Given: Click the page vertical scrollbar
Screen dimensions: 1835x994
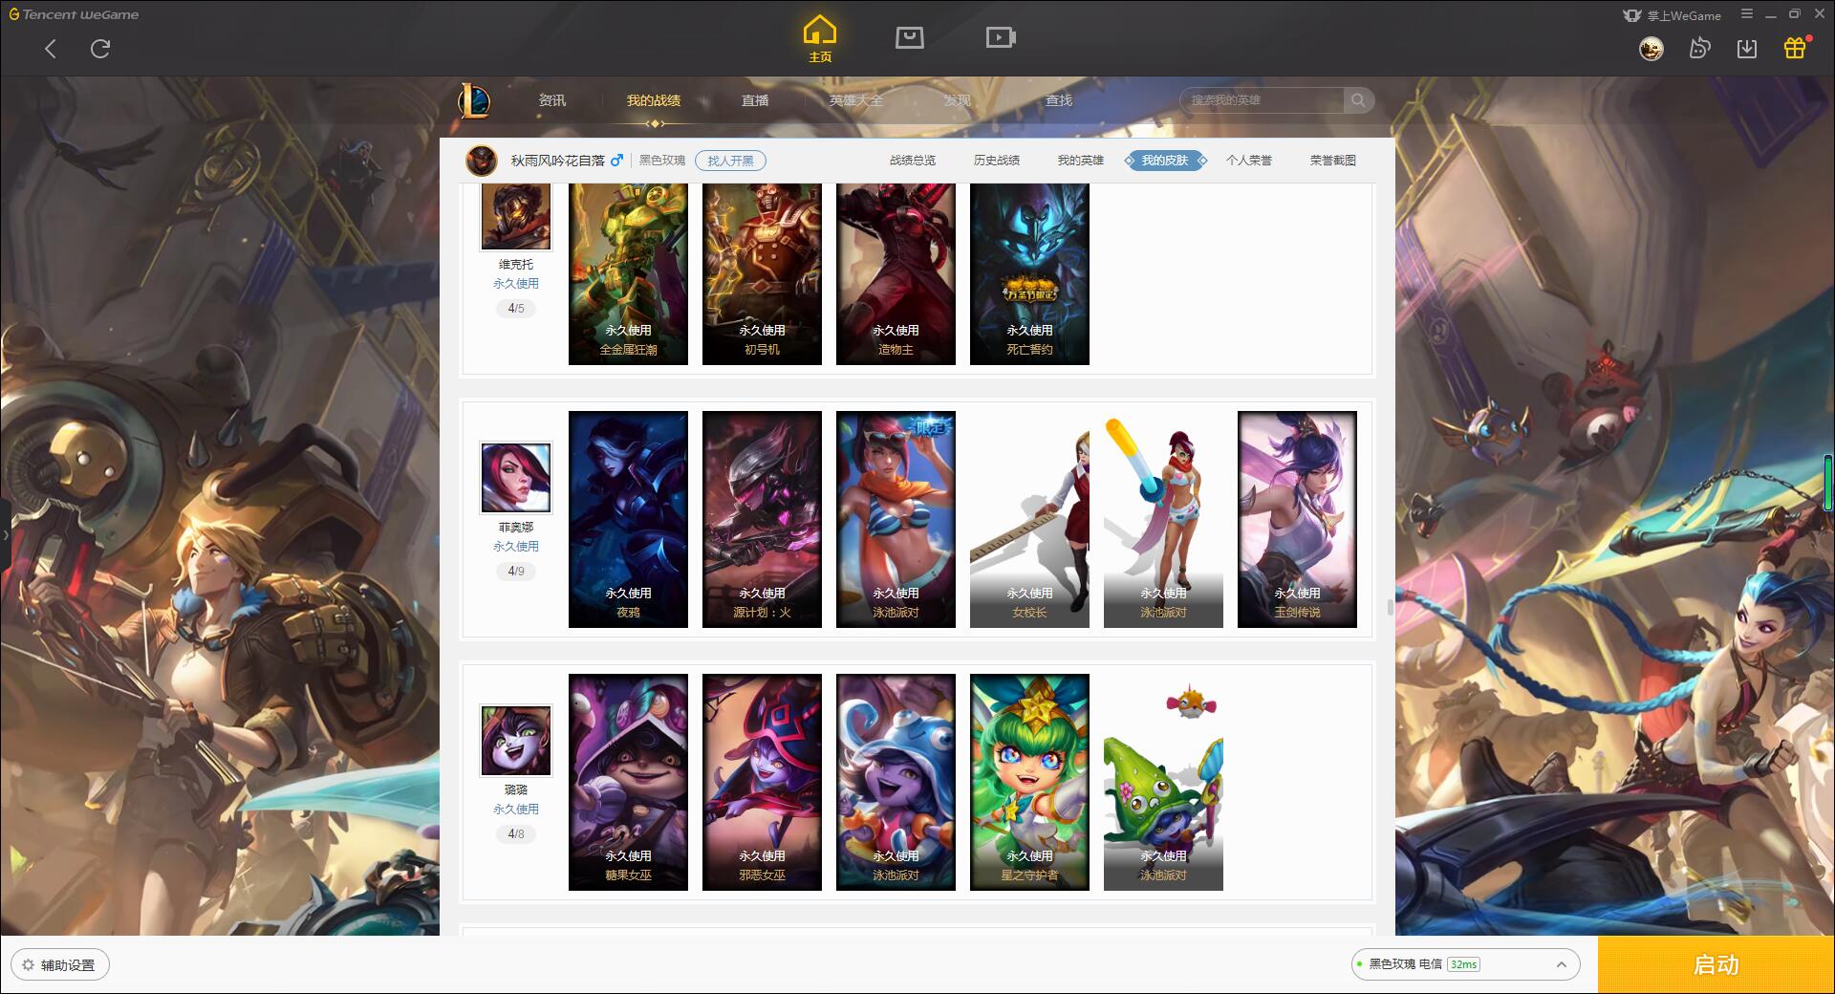Looking at the screenshot, I should (1391, 607).
